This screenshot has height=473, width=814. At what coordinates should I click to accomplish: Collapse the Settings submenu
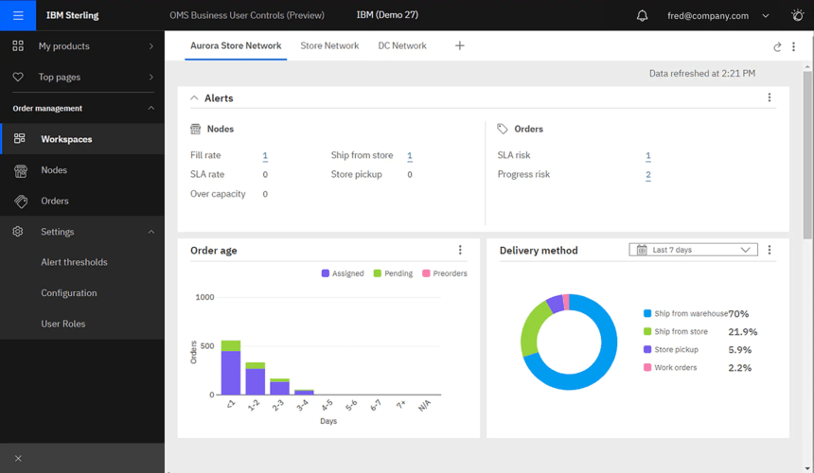click(x=151, y=232)
